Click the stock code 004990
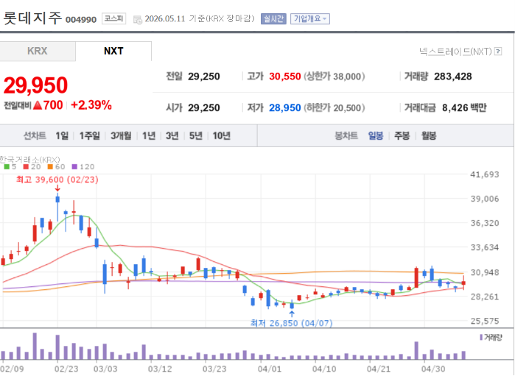This screenshot has height=376, width=515. click(81, 20)
